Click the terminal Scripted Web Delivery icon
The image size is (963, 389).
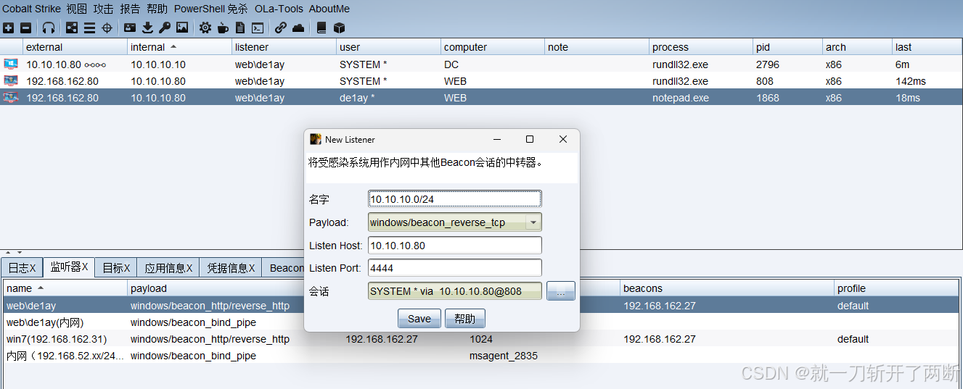(258, 28)
